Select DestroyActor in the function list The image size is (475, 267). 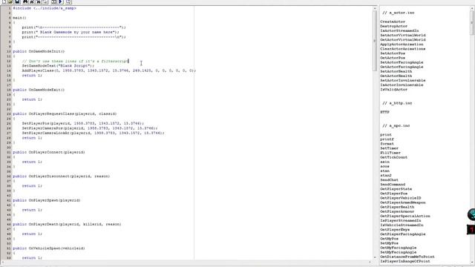(394, 26)
